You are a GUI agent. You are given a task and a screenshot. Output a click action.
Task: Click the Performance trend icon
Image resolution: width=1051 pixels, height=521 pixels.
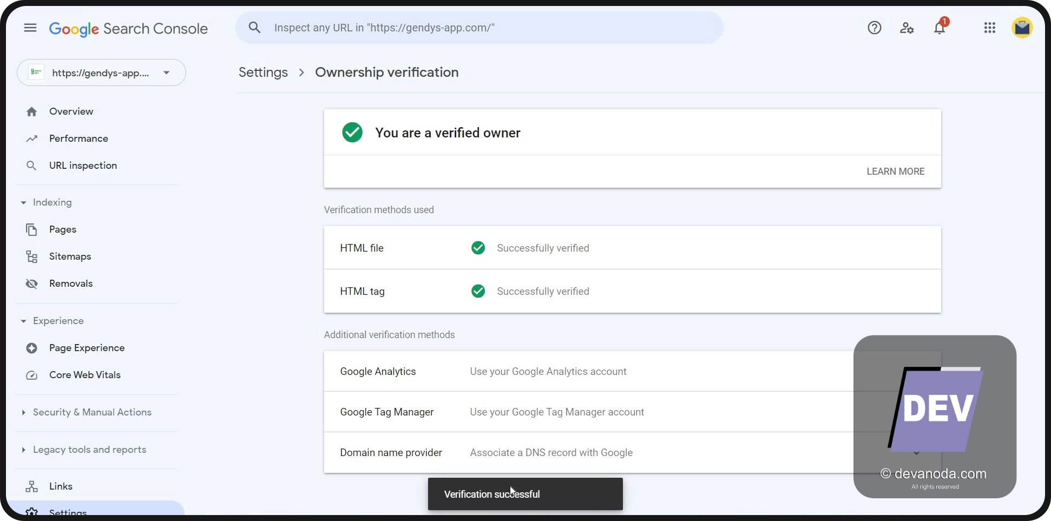[x=31, y=139]
